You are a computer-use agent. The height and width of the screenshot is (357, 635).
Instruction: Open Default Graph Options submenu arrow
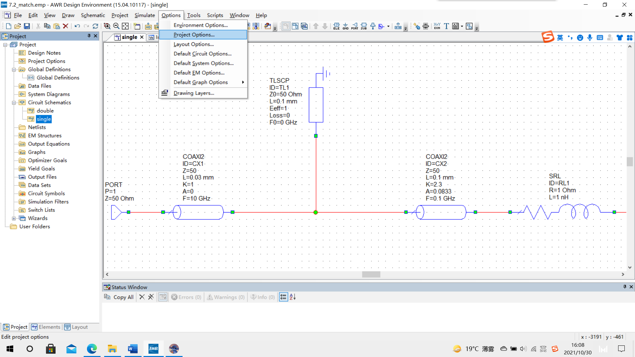[243, 82]
